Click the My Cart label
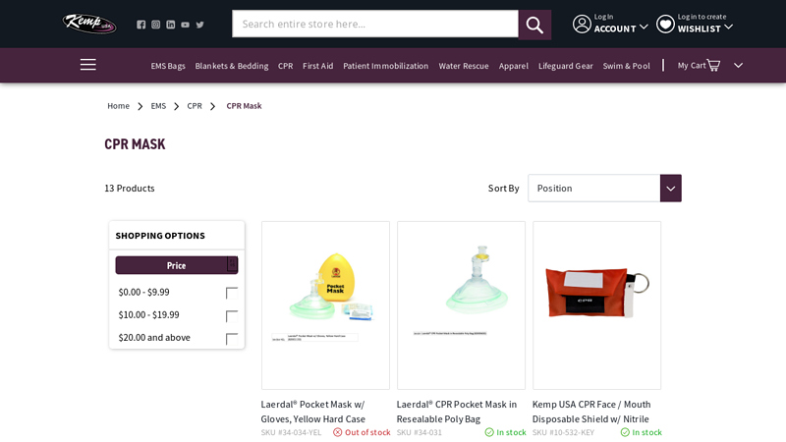The width and height of the screenshot is (786, 442). [x=692, y=65]
